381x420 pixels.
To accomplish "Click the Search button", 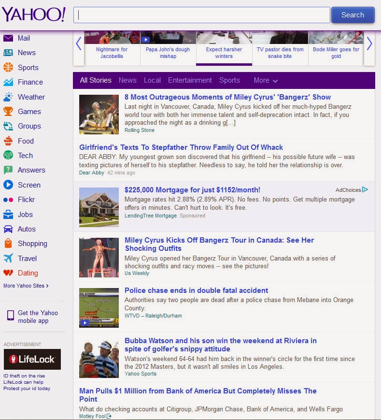I will click(x=353, y=15).
